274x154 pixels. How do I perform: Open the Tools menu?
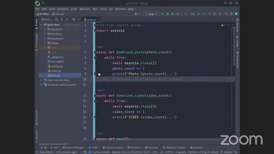click(x=103, y=9)
